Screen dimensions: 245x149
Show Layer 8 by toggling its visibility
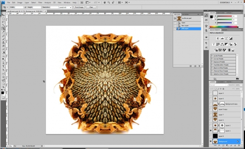point(211,136)
